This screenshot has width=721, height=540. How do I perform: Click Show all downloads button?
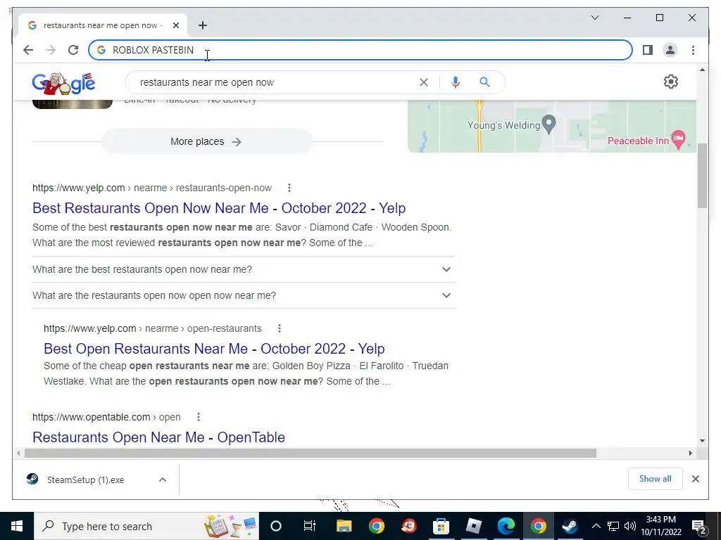(x=656, y=479)
